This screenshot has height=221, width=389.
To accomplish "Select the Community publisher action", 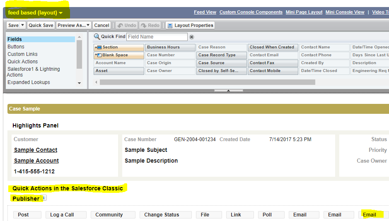I will coord(113,214).
